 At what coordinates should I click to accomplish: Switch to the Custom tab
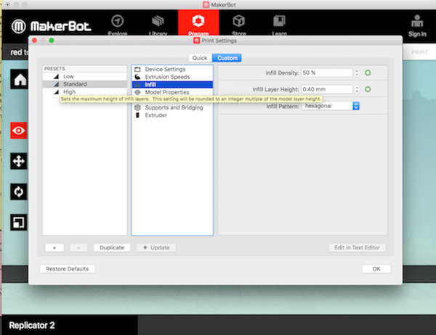coord(227,58)
